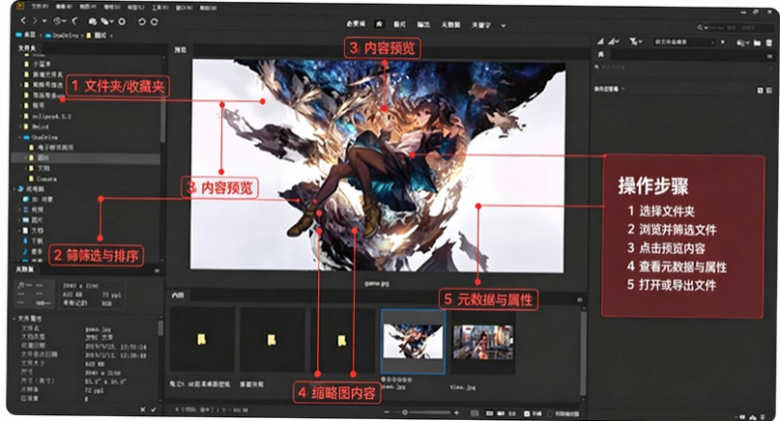The width and height of the screenshot is (780, 421).
Task: Open the sort-by filename dropdown
Action: pyautogui.click(x=684, y=42)
